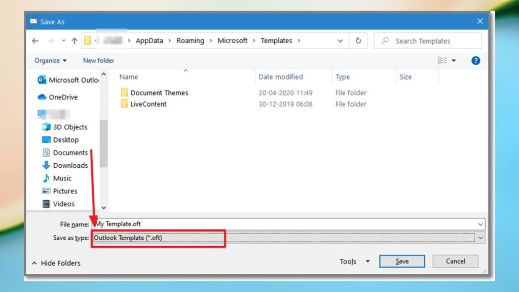Open address bar history dropdown
This screenshot has height=292, width=519.
(x=340, y=41)
